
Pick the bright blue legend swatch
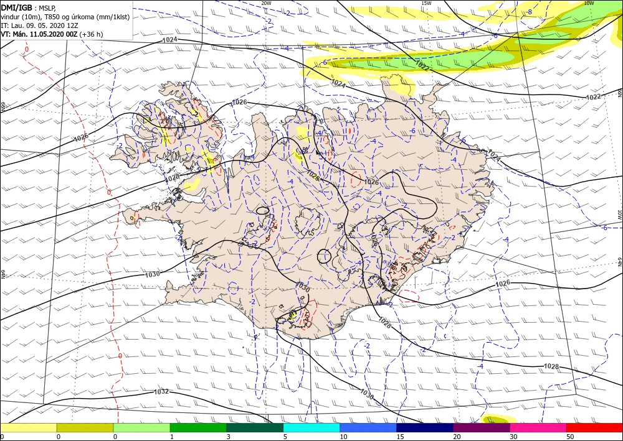pos(368,427)
